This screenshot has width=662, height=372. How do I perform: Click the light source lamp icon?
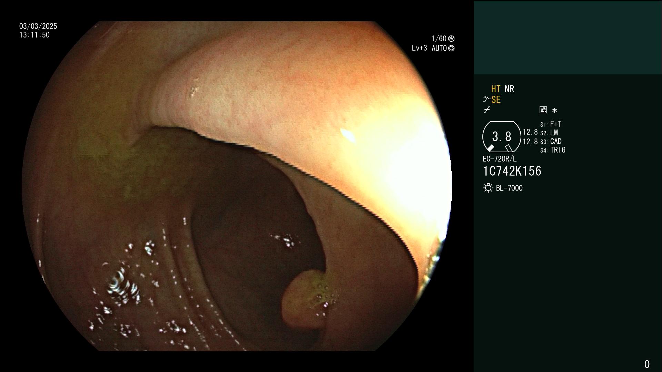pyautogui.click(x=488, y=188)
